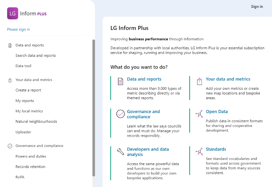Open the RoPA menu item
272x187 pixels.
tap(20, 177)
